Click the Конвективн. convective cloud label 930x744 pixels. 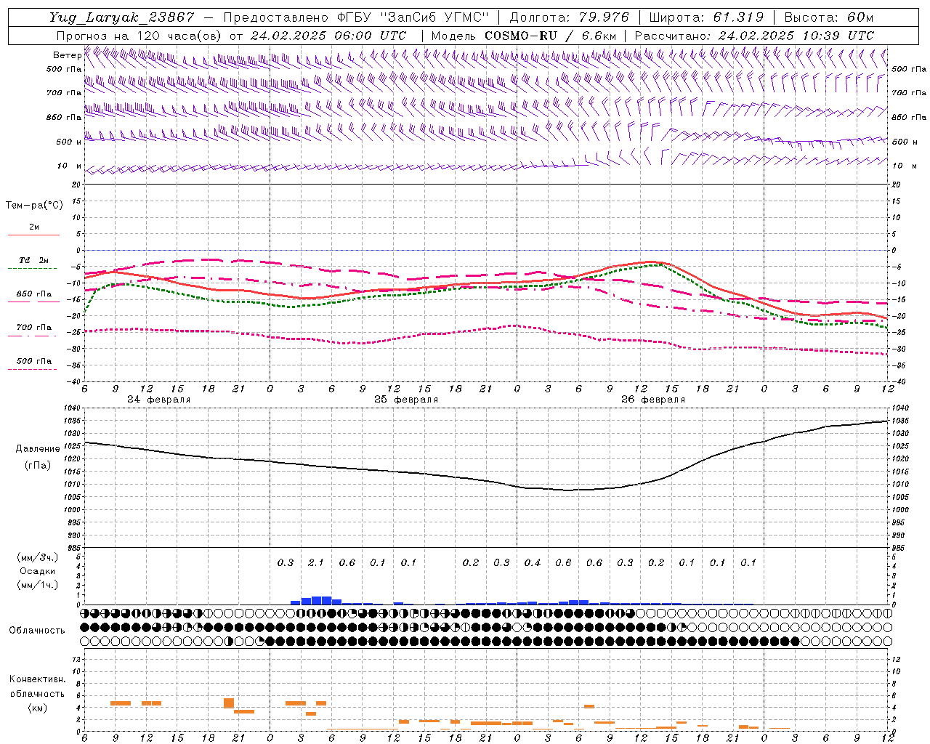pyautogui.click(x=37, y=679)
